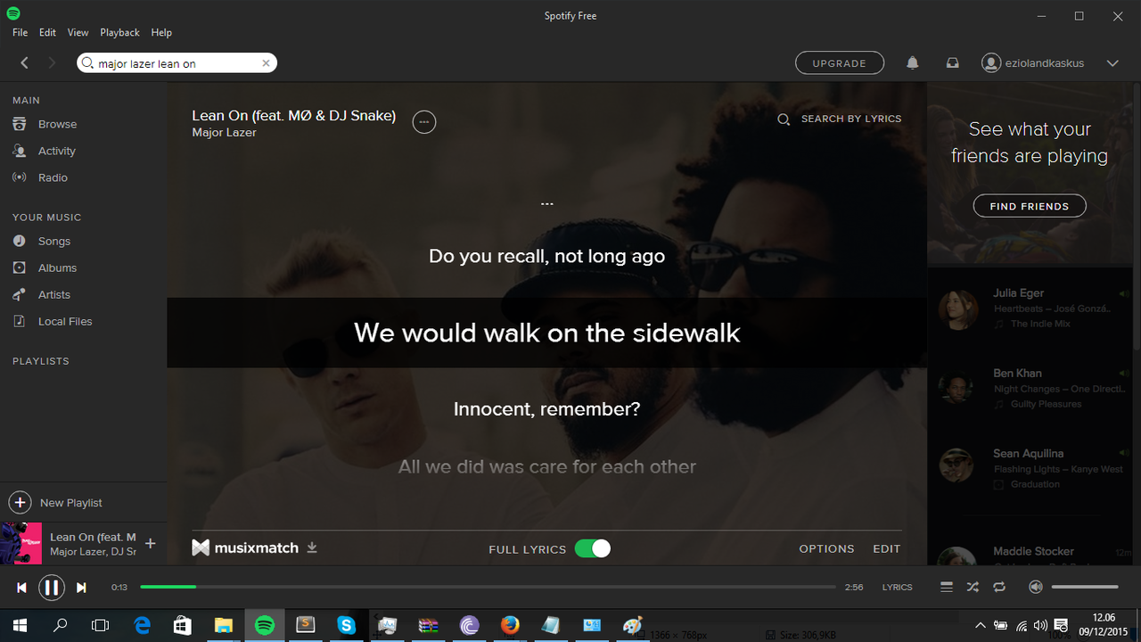Open the song's more options ellipsis
The image size is (1141, 642).
424,122
